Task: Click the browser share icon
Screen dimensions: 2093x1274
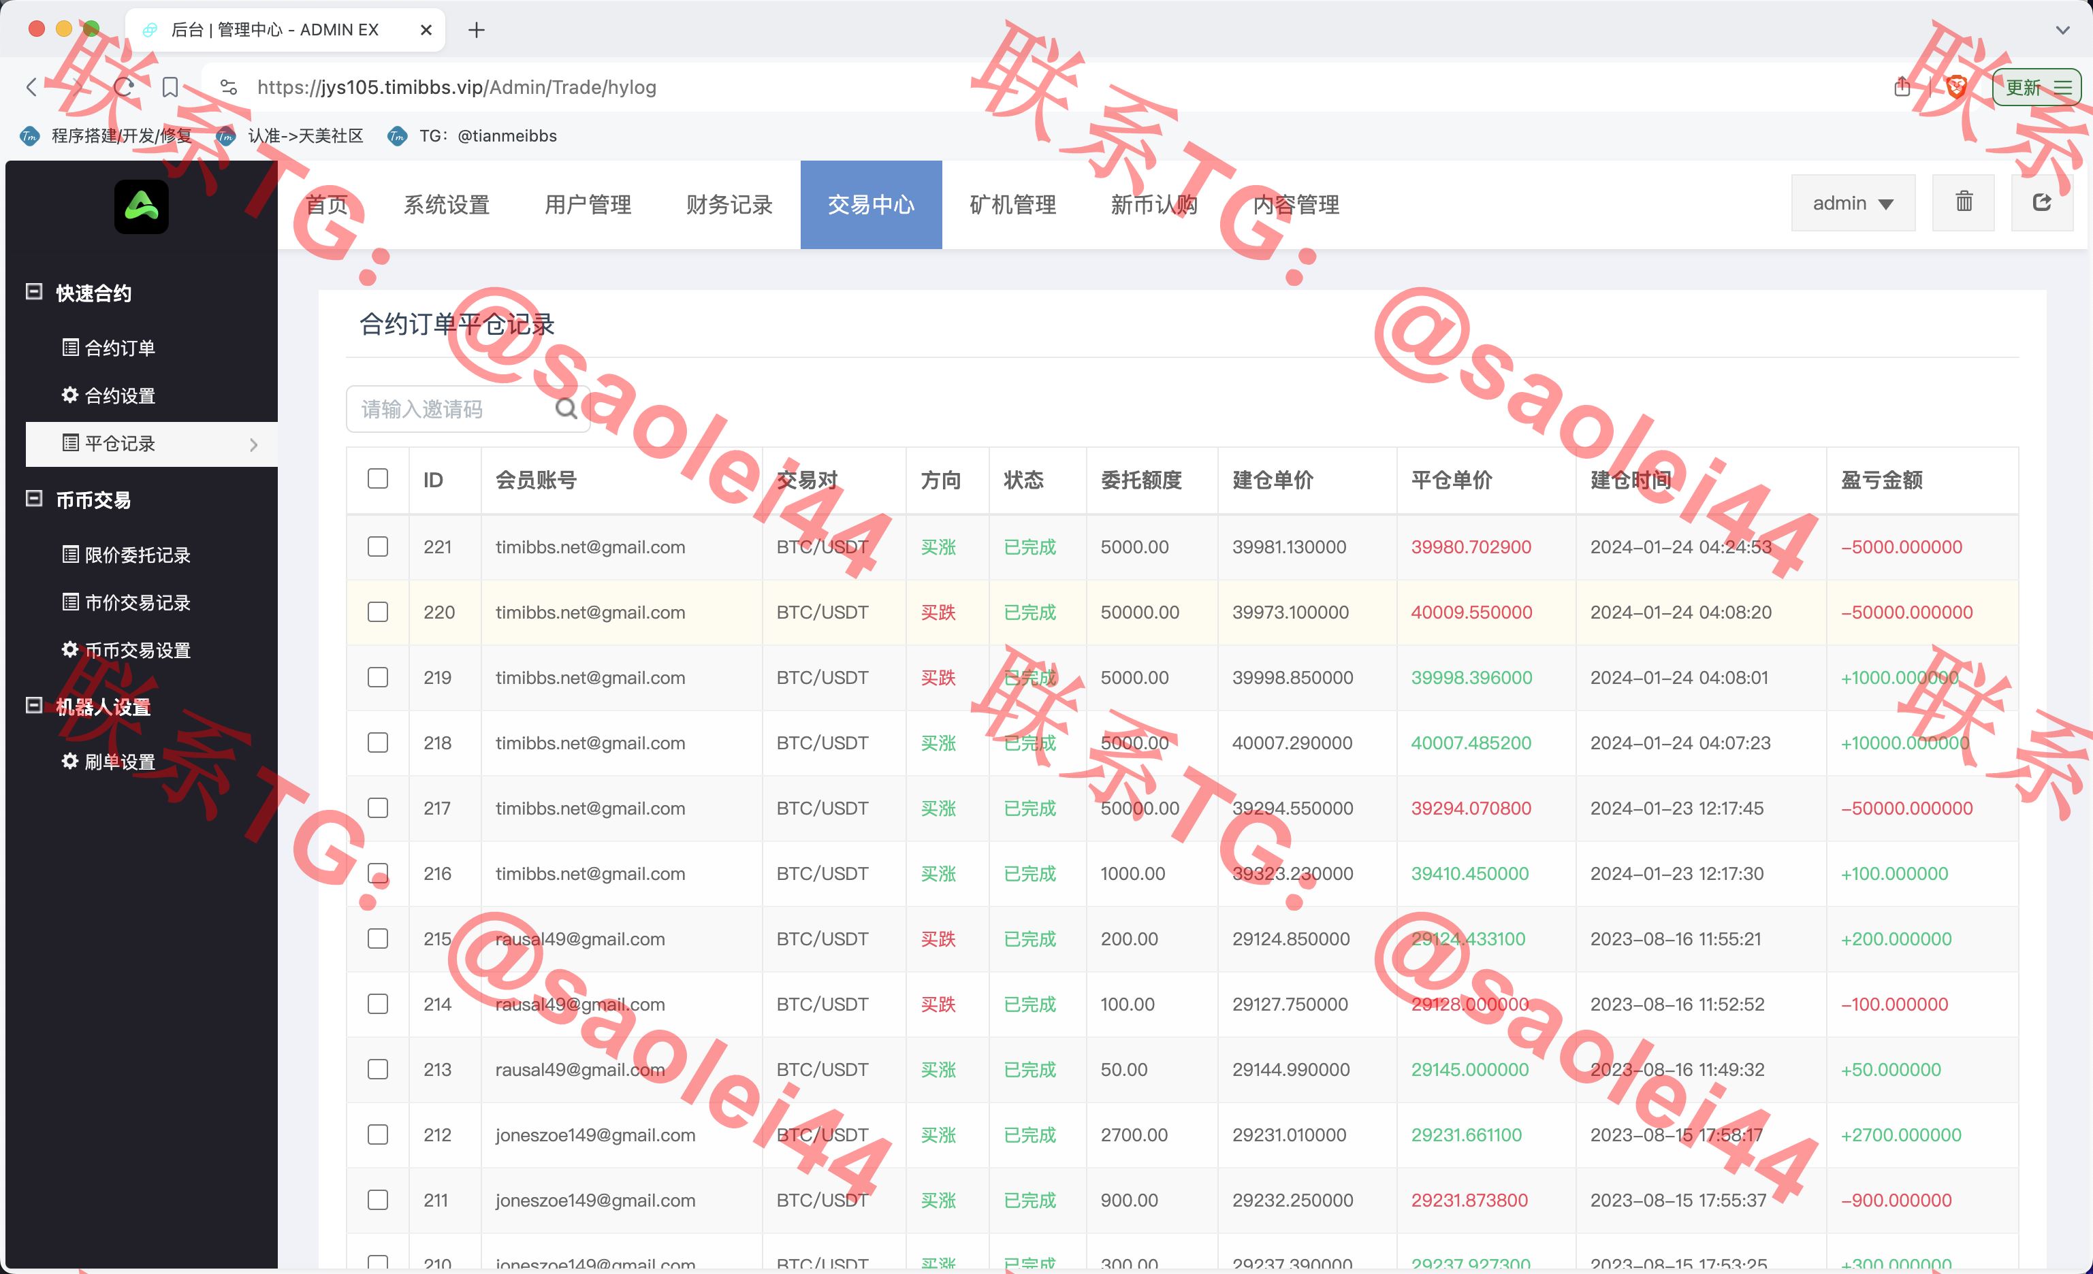Action: pyautogui.click(x=1902, y=86)
